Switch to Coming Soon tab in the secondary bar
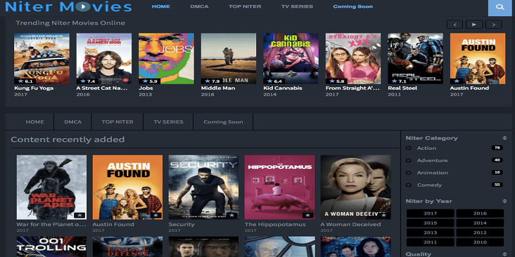 point(223,122)
